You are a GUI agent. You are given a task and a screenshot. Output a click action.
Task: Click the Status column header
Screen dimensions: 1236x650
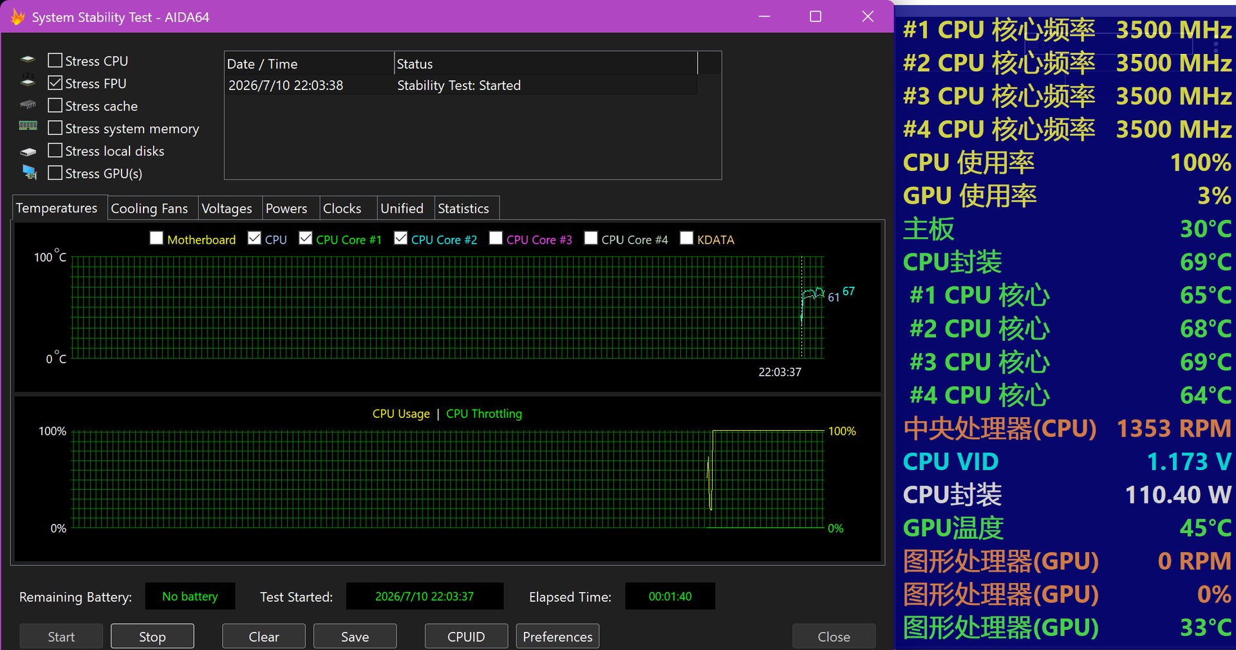point(546,64)
